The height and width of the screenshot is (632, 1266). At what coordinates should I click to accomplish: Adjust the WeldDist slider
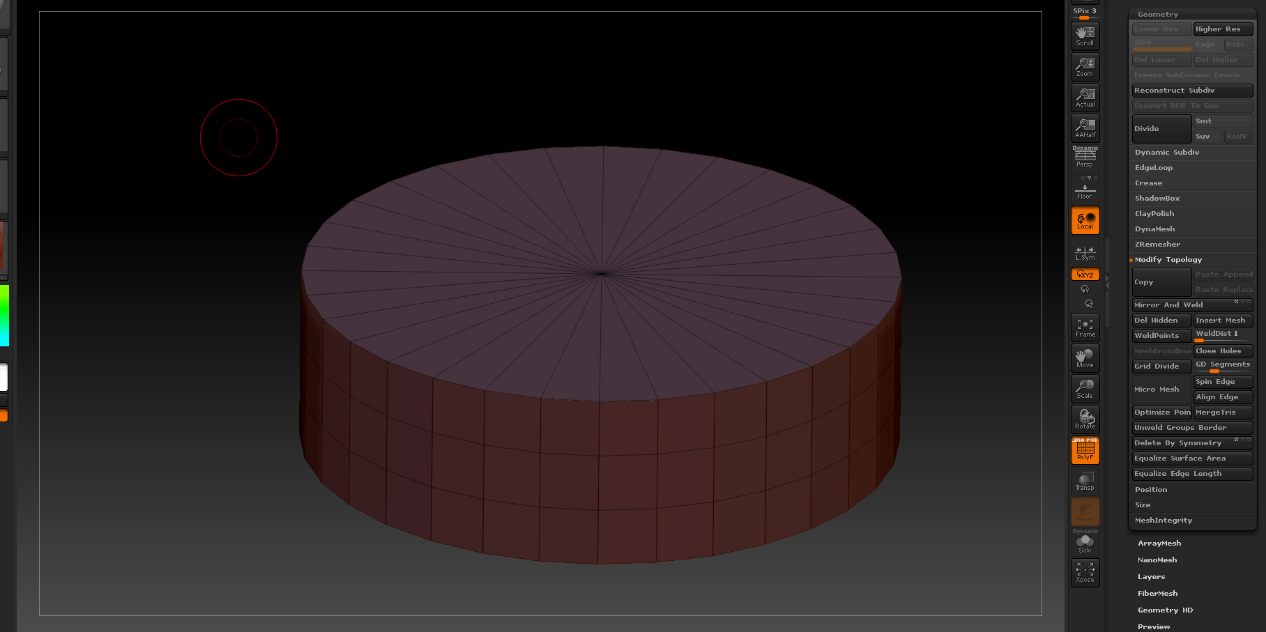click(1223, 336)
